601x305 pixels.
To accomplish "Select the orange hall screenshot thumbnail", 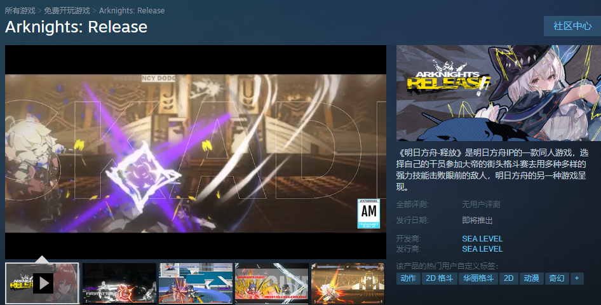I will coord(348,283).
